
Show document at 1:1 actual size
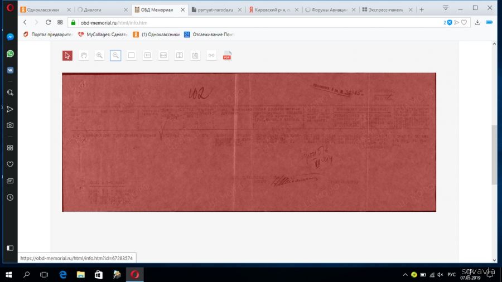(147, 55)
